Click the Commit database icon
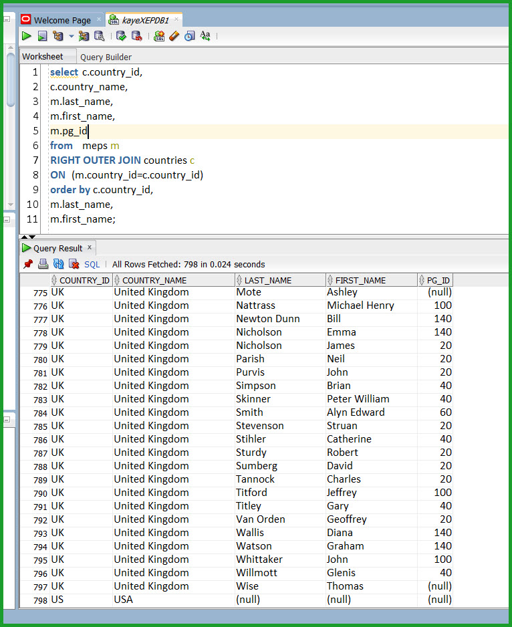The height and width of the screenshot is (627, 512). coord(121,36)
